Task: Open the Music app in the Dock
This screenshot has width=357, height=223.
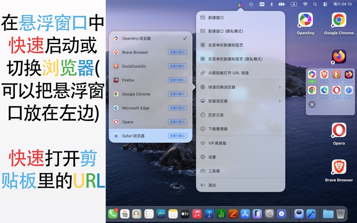Action: tap(197, 214)
